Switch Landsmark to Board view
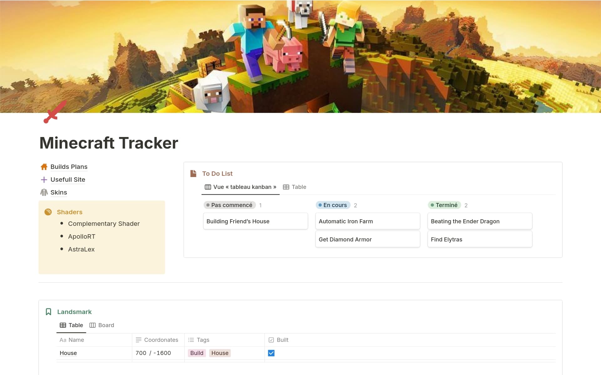The width and height of the screenshot is (601, 375). click(x=102, y=325)
